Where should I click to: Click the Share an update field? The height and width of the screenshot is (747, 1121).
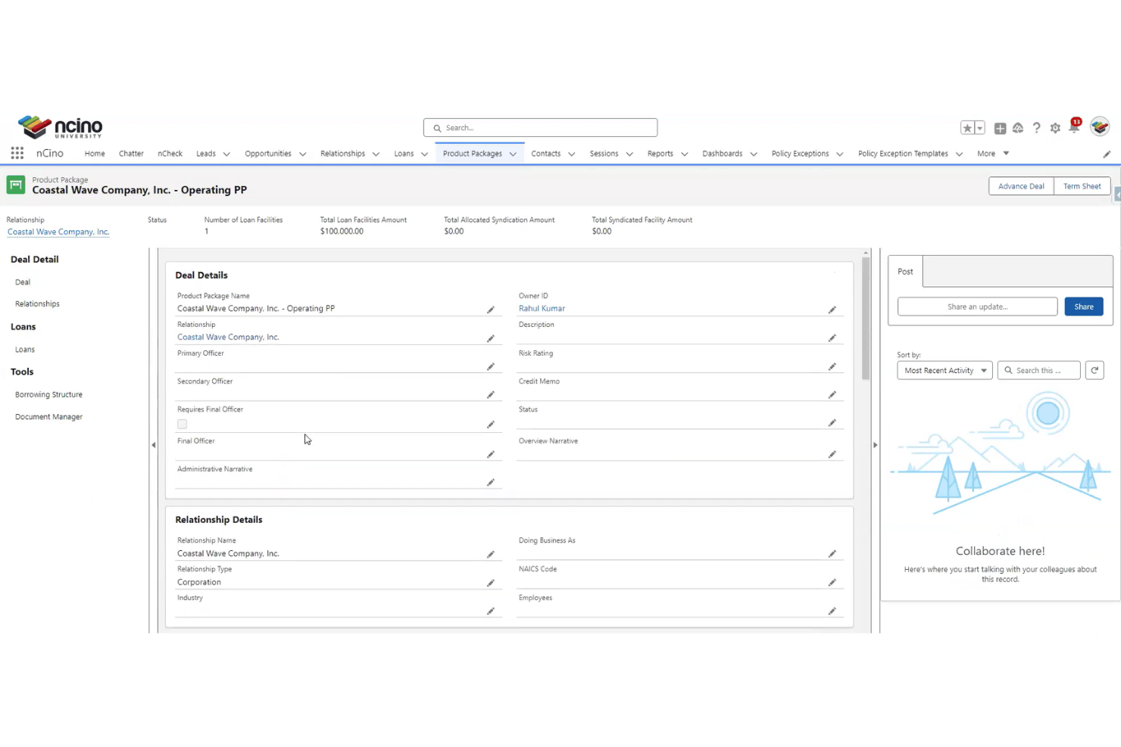[977, 307]
